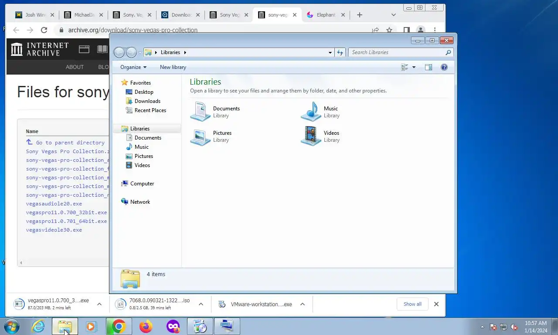Refresh the Explorer address bar location
Screen dimensions: 558x335
tap(340, 52)
